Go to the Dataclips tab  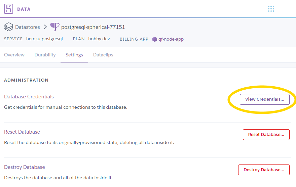103,55
